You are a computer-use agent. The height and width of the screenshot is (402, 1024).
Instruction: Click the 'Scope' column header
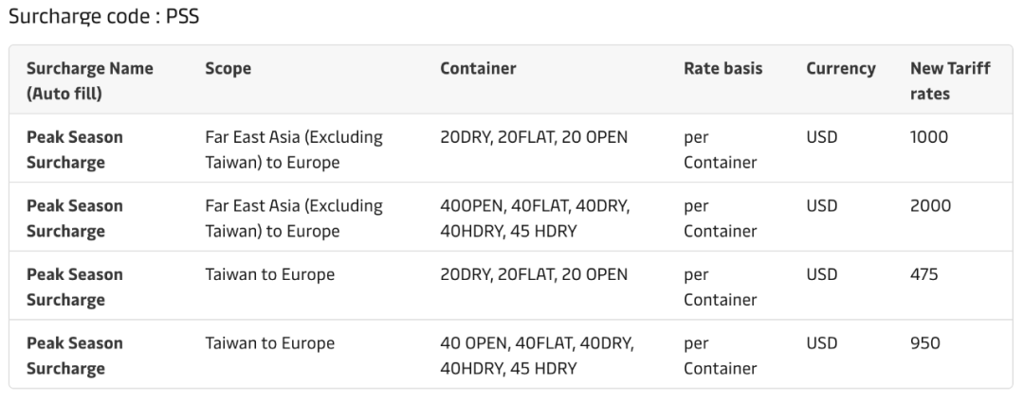[x=228, y=69]
